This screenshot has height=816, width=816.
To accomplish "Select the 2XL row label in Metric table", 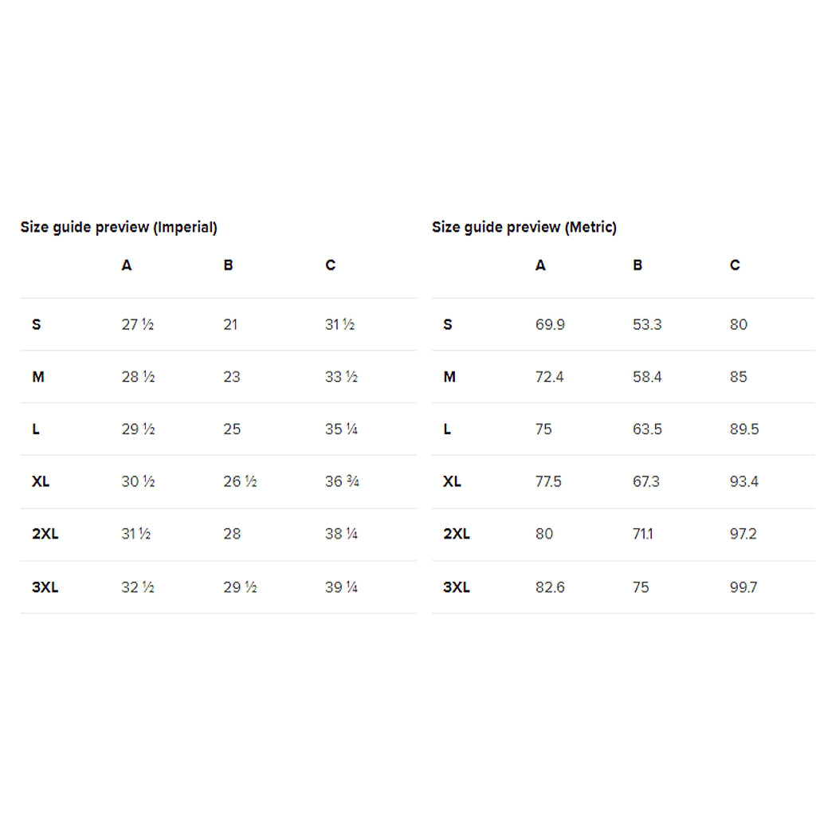I will tap(456, 534).
